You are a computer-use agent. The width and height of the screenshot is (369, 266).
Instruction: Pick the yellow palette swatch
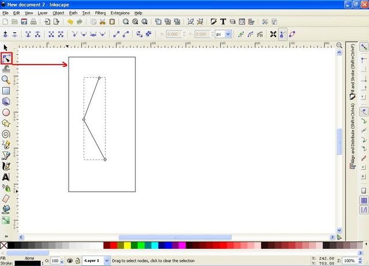[x=127, y=245]
